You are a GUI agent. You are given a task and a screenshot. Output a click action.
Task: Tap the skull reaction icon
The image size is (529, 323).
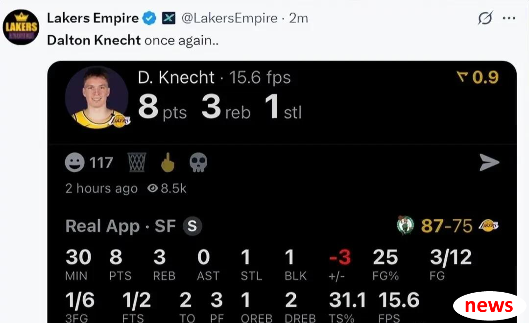198,162
